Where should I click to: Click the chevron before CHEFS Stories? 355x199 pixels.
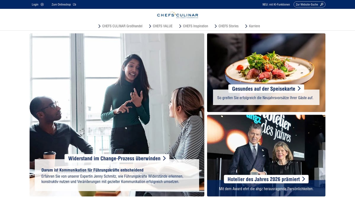216,26
